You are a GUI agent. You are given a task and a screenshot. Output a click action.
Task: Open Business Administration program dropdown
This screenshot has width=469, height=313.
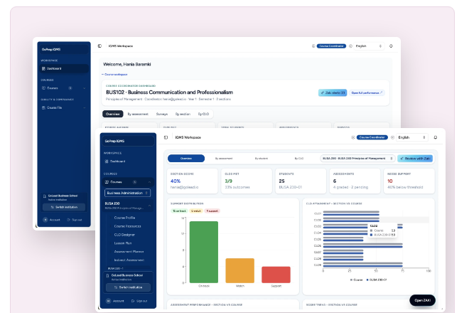127,193
